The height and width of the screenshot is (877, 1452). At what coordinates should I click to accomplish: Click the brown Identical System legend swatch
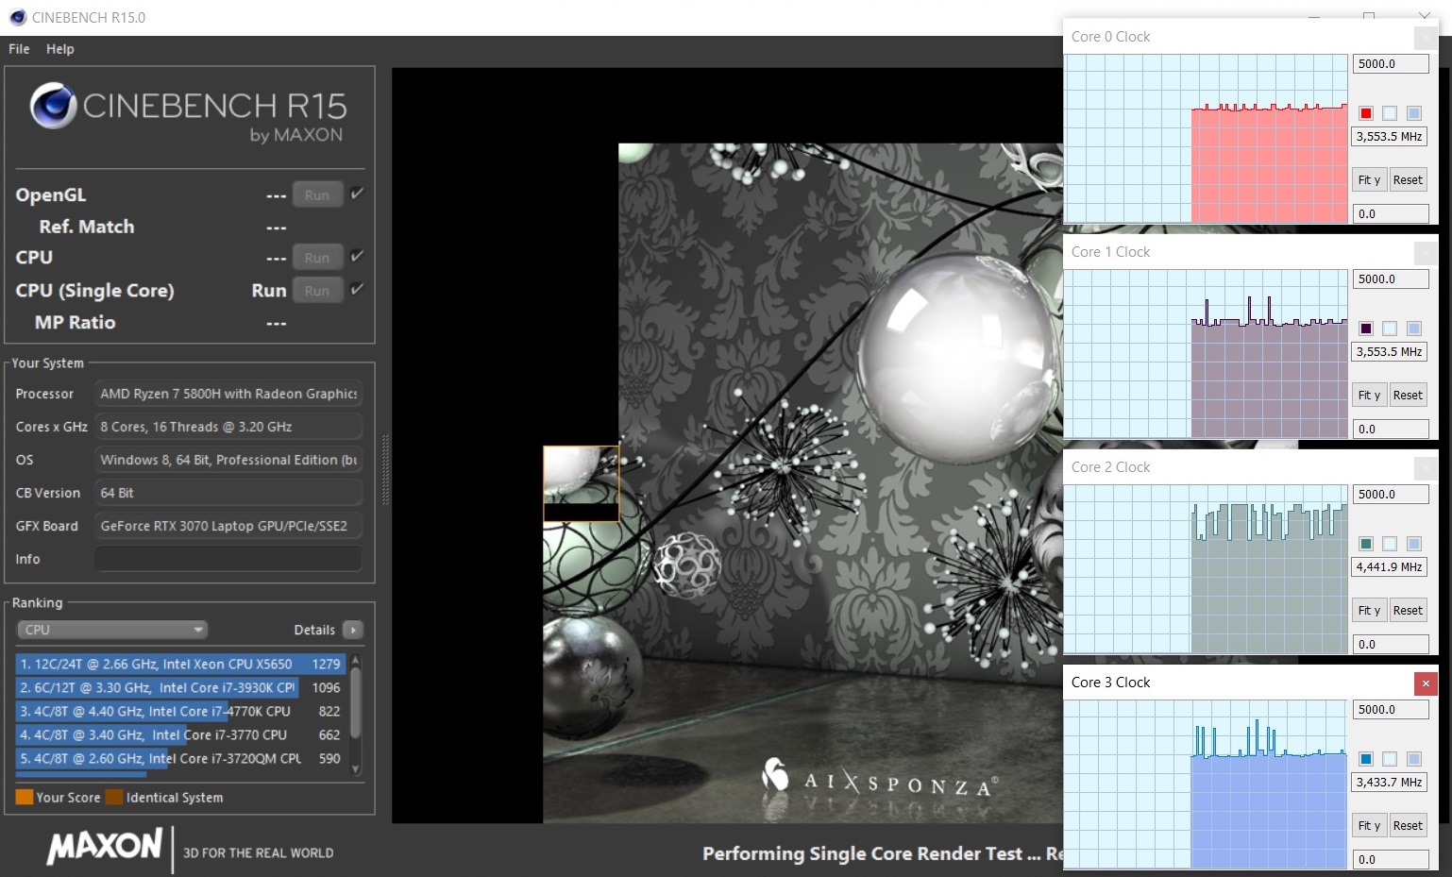click(114, 797)
